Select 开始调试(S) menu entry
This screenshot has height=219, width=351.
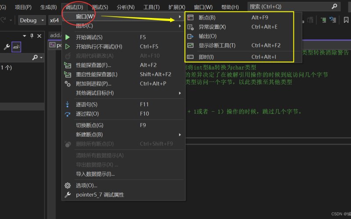(x=124, y=37)
